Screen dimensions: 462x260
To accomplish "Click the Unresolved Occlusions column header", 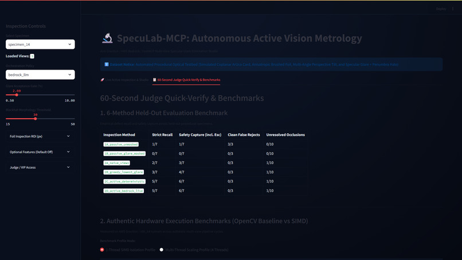I will [285, 134].
